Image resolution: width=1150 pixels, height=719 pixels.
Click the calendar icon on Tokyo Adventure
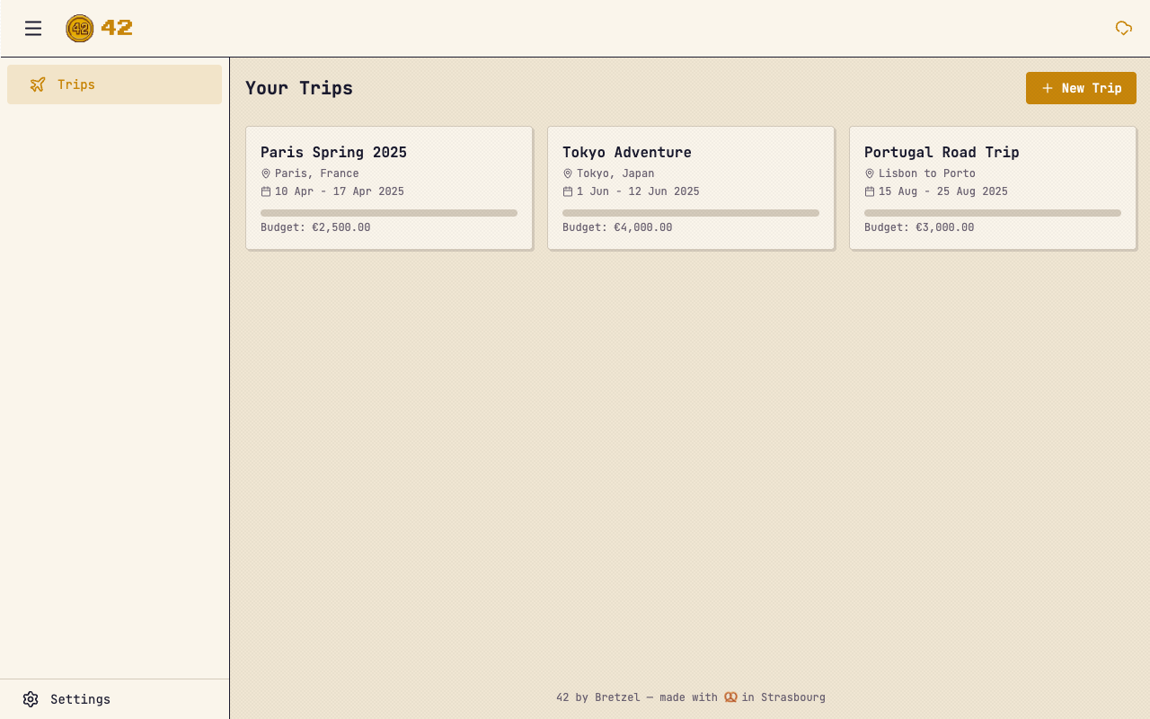[x=567, y=191]
